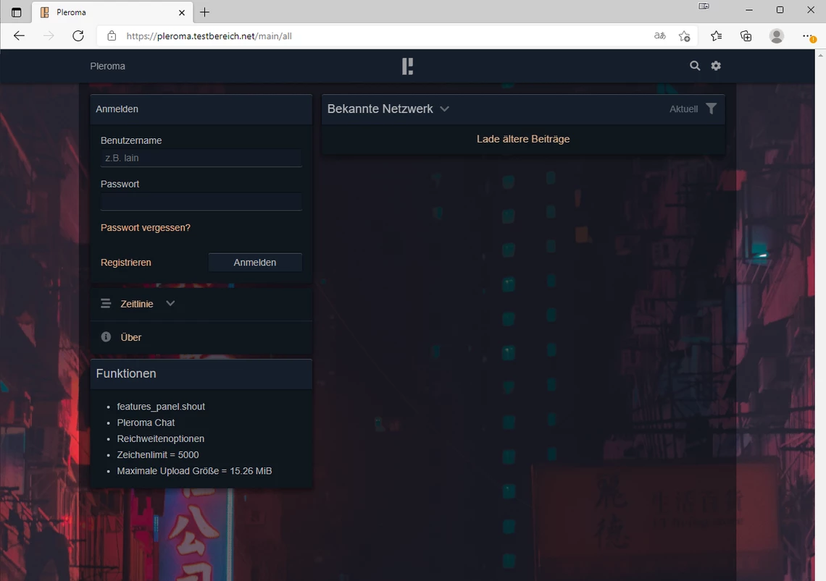Click the browser refresh button

(78, 35)
